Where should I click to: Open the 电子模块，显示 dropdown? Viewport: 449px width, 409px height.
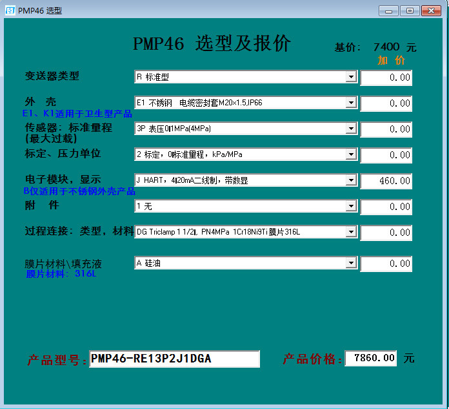[x=351, y=181]
